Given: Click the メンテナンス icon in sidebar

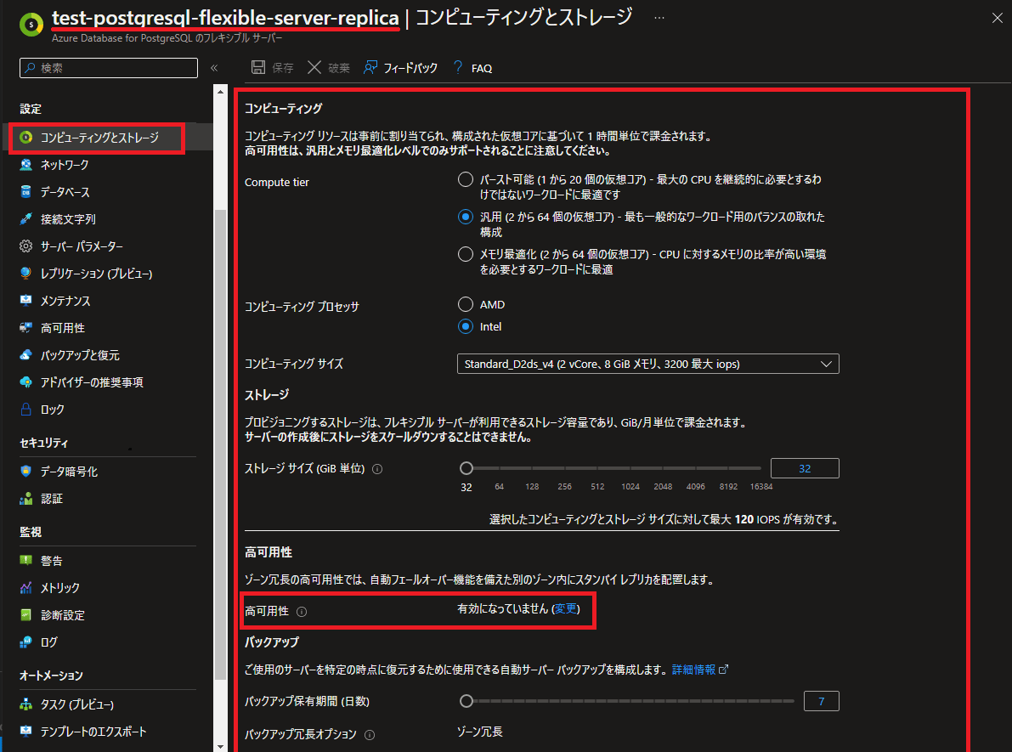Looking at the screenshot, I should [25, 300].
